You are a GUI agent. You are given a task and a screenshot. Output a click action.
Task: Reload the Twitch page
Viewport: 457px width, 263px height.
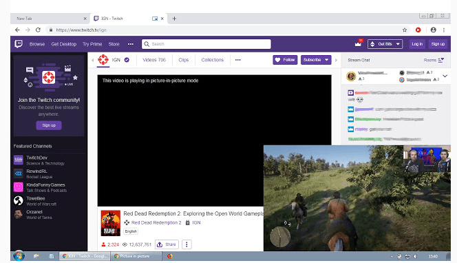pyautogui.click(x=38, y=30)
